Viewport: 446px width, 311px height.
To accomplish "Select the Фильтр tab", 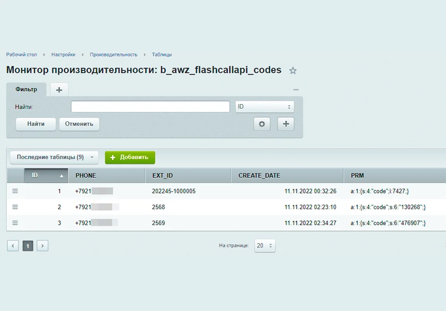I will click(x=26, y=89).
